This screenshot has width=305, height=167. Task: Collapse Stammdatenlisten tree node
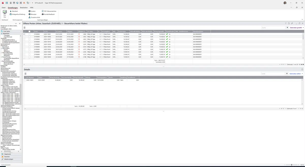click(x=1, y=52)
